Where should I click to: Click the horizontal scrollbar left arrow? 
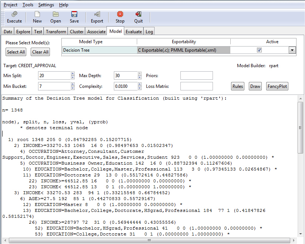click(x=5, y=240)
